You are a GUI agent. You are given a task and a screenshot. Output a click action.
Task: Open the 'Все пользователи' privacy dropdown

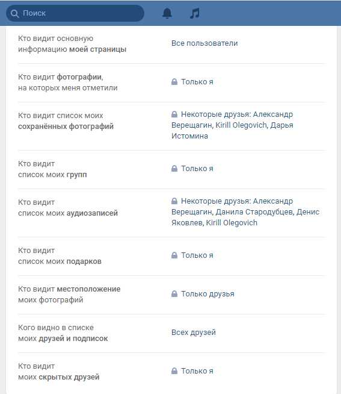(x=204, y=43)
